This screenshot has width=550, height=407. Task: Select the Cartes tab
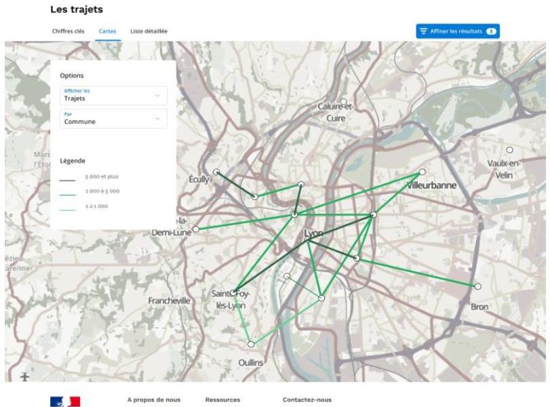point(107,31)
